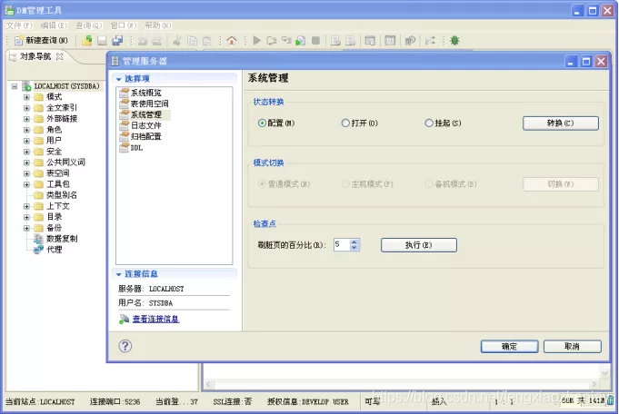Image resolution: width=619 pixels, height=414 pixels.
Task: Click the Save All double-disk icon
Action: click(x=117, y=40)
